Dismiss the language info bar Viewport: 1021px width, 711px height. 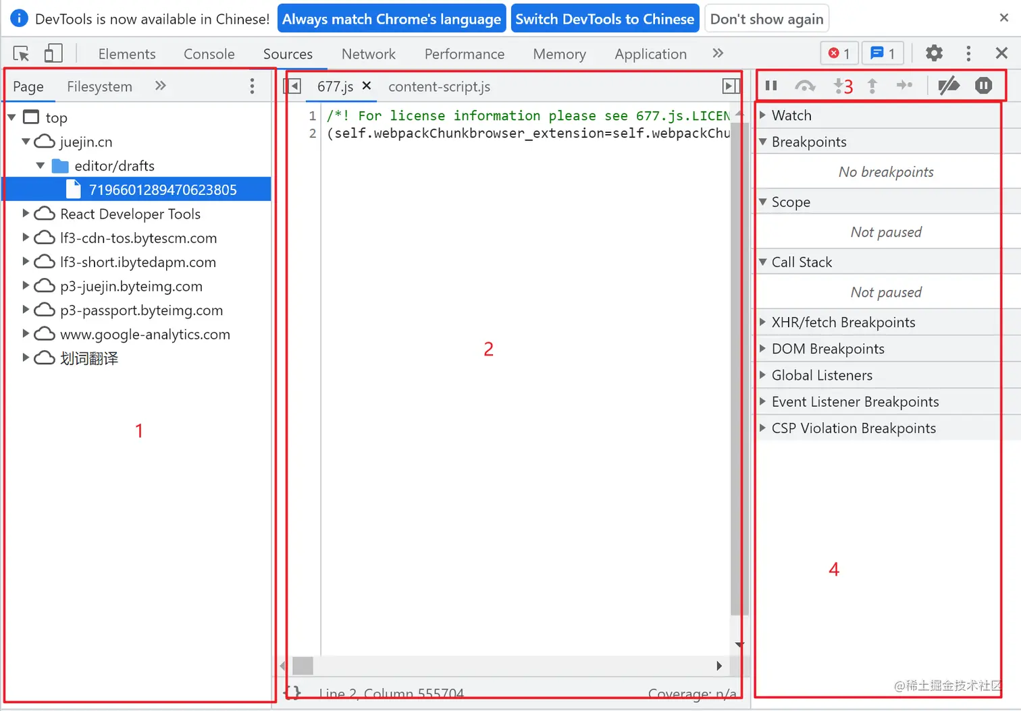[1004, 18]
